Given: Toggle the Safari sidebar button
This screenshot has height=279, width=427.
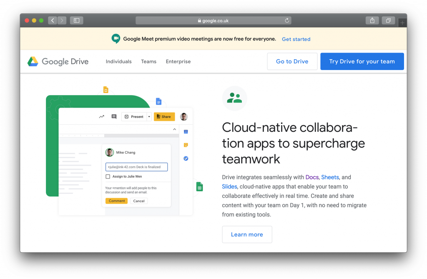Looking at the screenshot, I should tap(77, 20).
